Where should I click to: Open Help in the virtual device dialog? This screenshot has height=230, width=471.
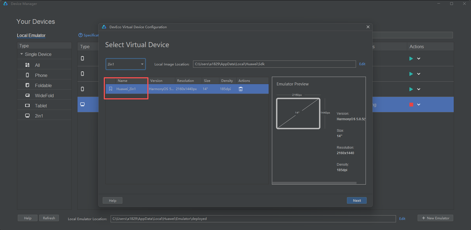click(113, 200)
